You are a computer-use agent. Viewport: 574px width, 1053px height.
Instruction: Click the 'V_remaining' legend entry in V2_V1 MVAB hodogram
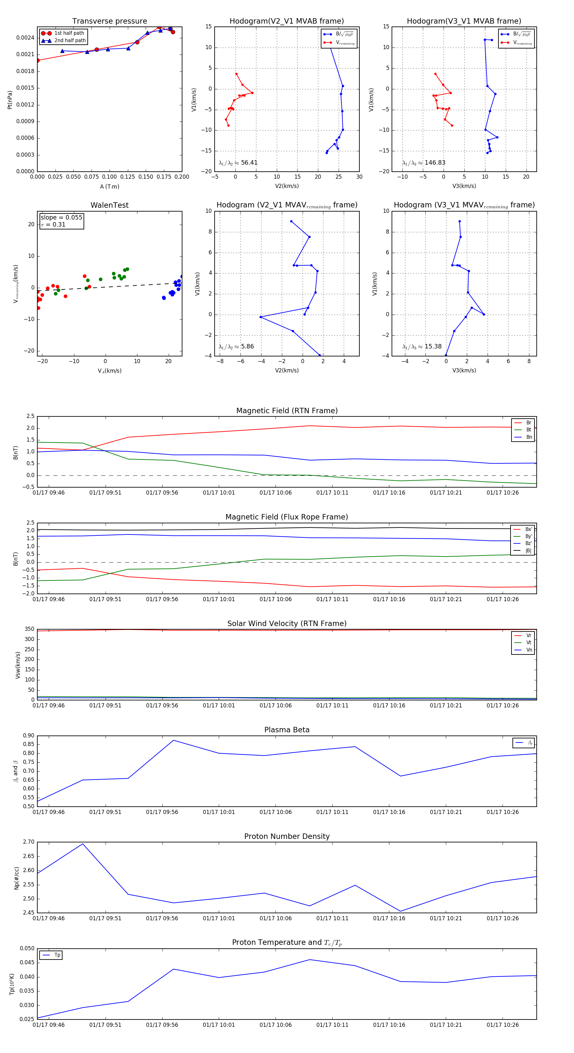click(339, 42)
